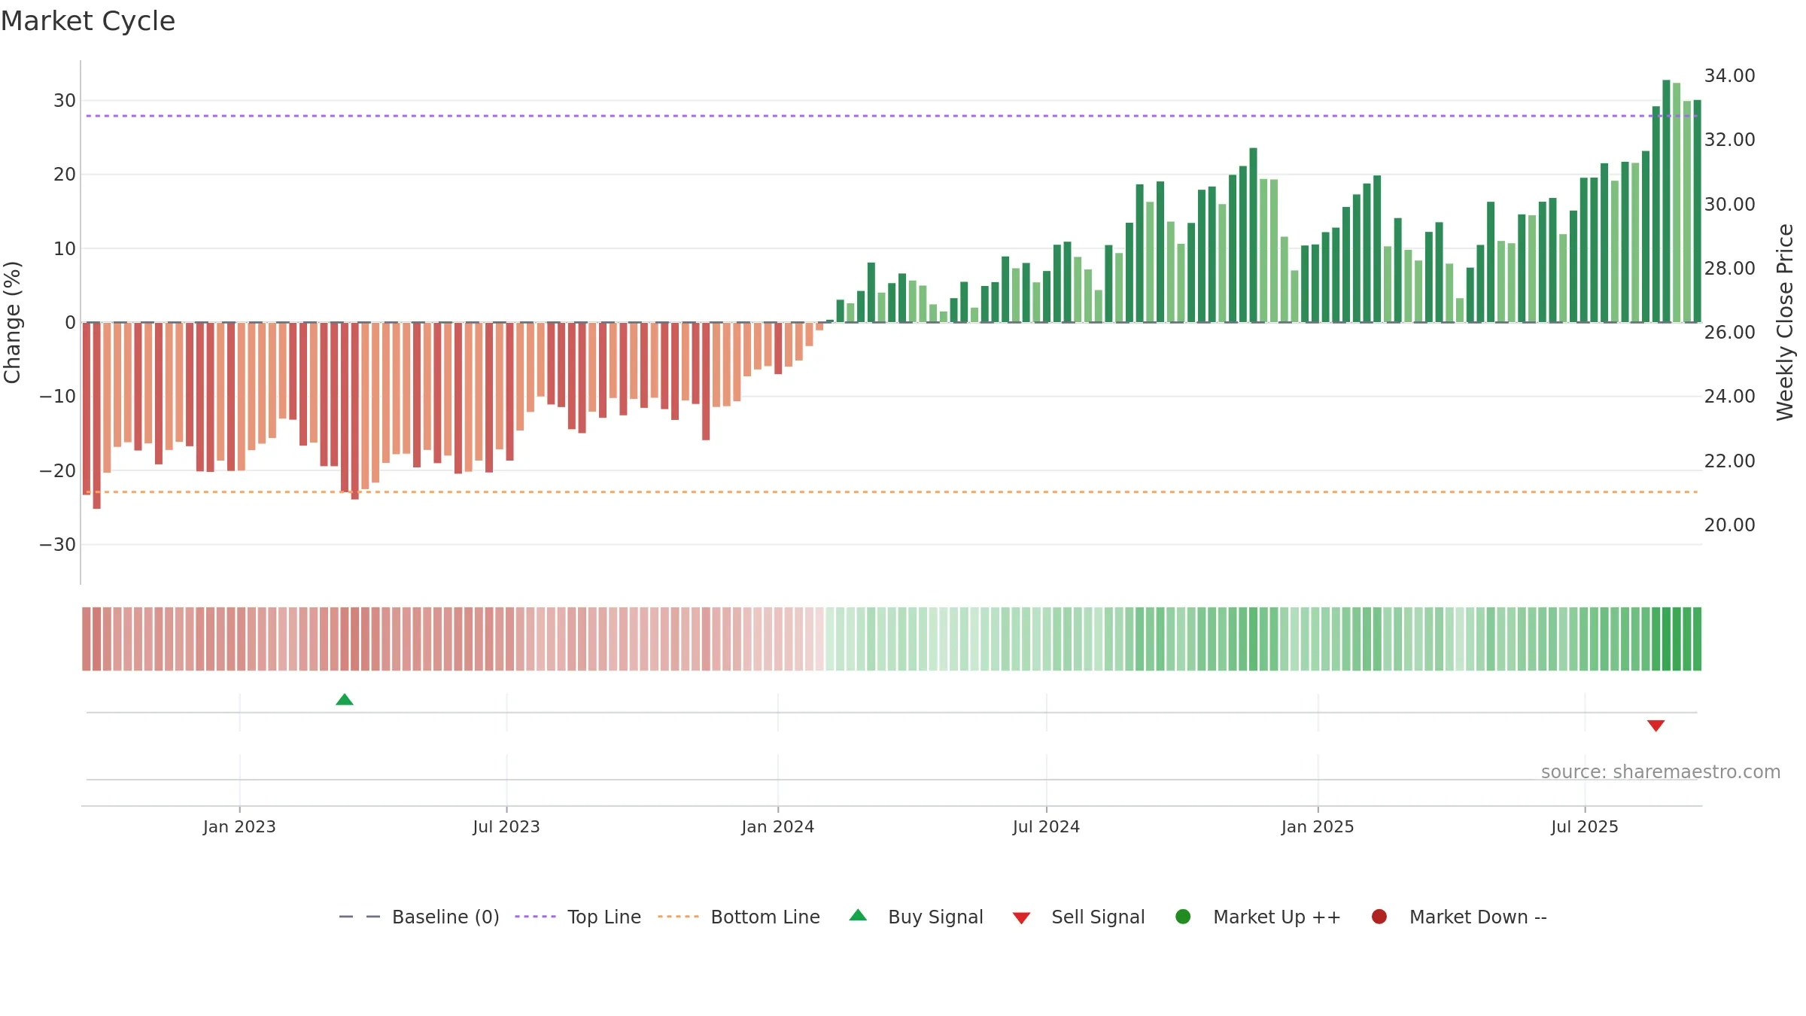
Task: Toggle the Sell Signal legend icon
Action: [1021, 918]
